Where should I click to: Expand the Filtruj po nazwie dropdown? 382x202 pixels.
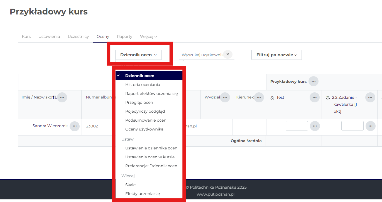(276, 55)
